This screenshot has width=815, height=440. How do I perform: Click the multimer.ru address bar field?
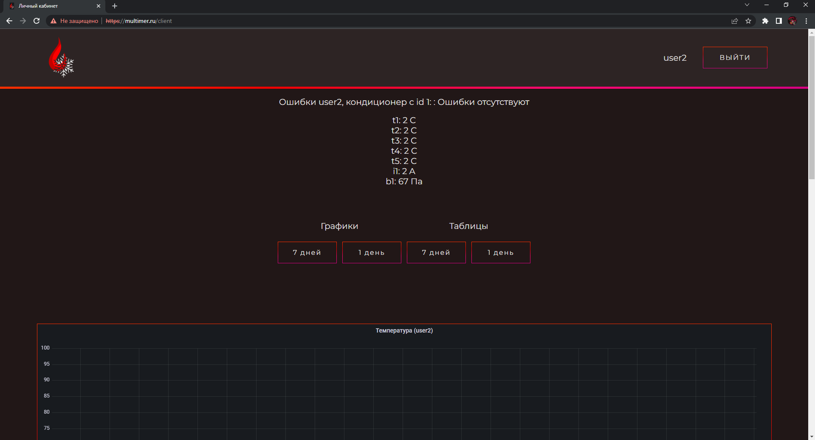coord(382,21)
